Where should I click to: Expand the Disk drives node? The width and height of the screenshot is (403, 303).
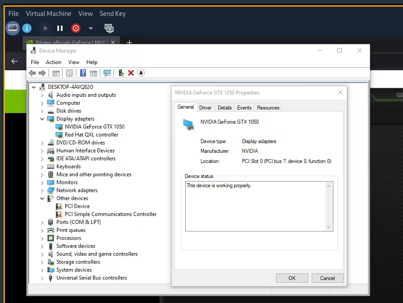pyautogui.click(x=42, y=111)
